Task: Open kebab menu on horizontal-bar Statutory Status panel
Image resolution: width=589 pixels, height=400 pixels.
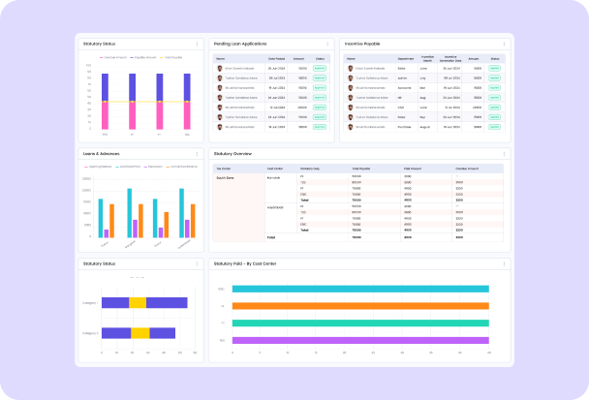Action: pyautogui.click(x=197, y=262)
